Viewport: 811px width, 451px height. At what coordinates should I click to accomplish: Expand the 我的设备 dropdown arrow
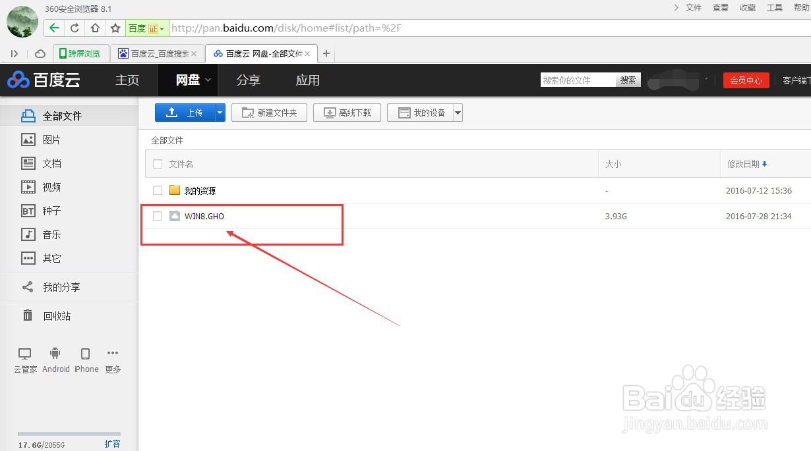pyautogui.click(x=458, y=113)
